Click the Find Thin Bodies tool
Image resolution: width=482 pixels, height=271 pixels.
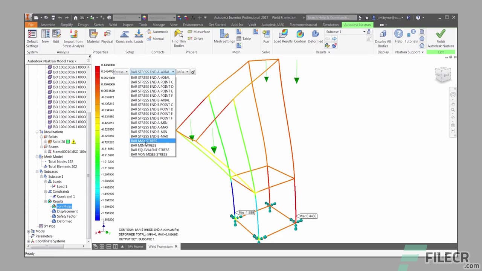[178, 37]
